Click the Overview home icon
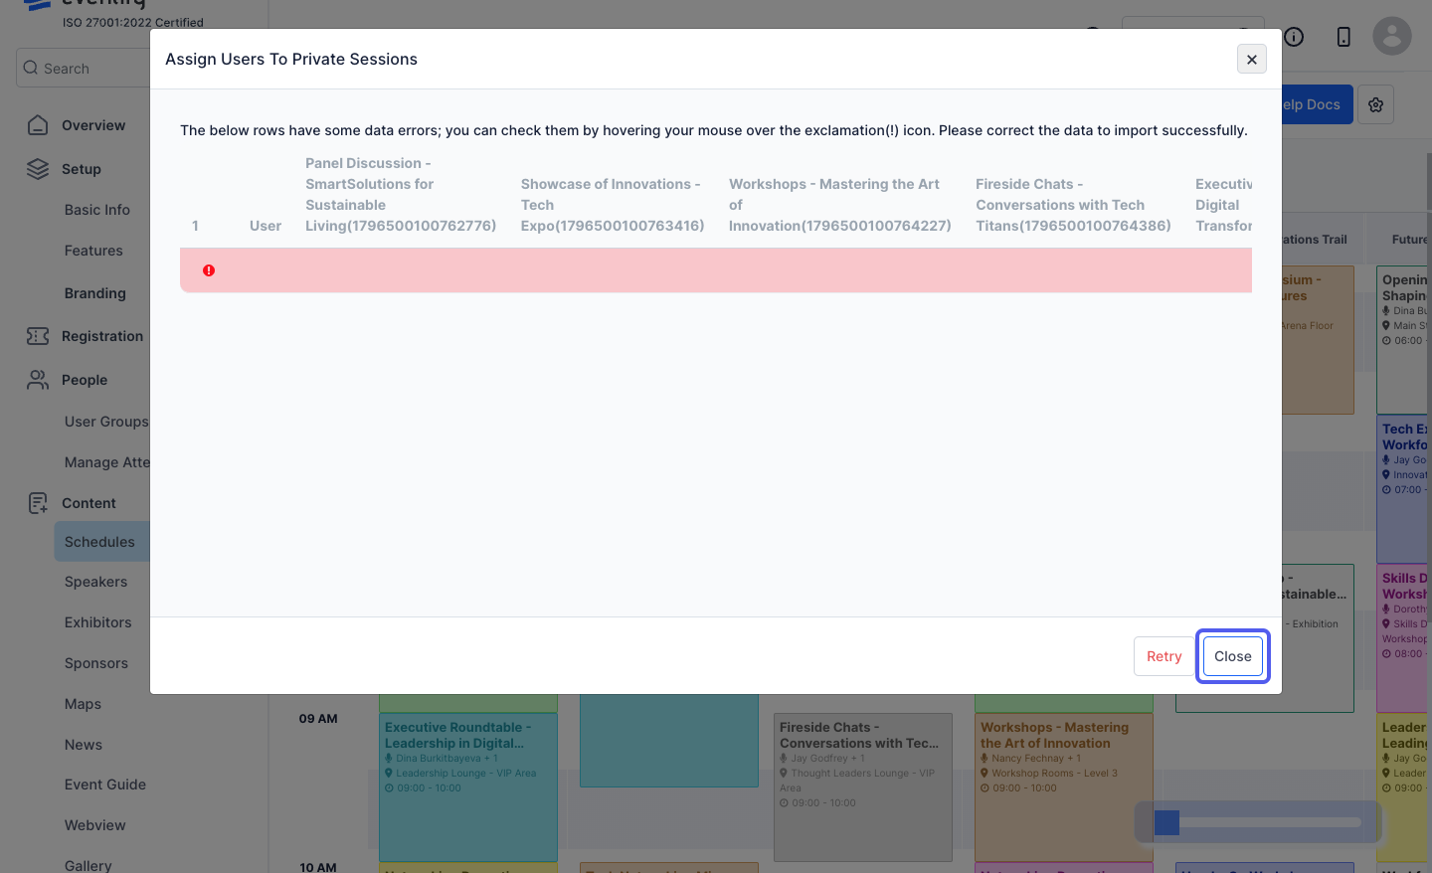Image resolution: width=1432 pixels, height=873 pixels. tap(38, 125)
